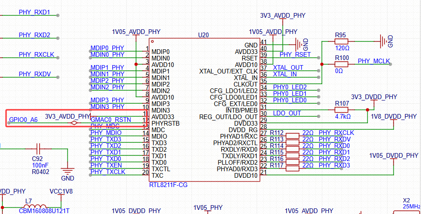The image size is (421, 214).
Task: Click the PHY0_LED0 net label
Action: pyautogui.click(x=290, y=100)
